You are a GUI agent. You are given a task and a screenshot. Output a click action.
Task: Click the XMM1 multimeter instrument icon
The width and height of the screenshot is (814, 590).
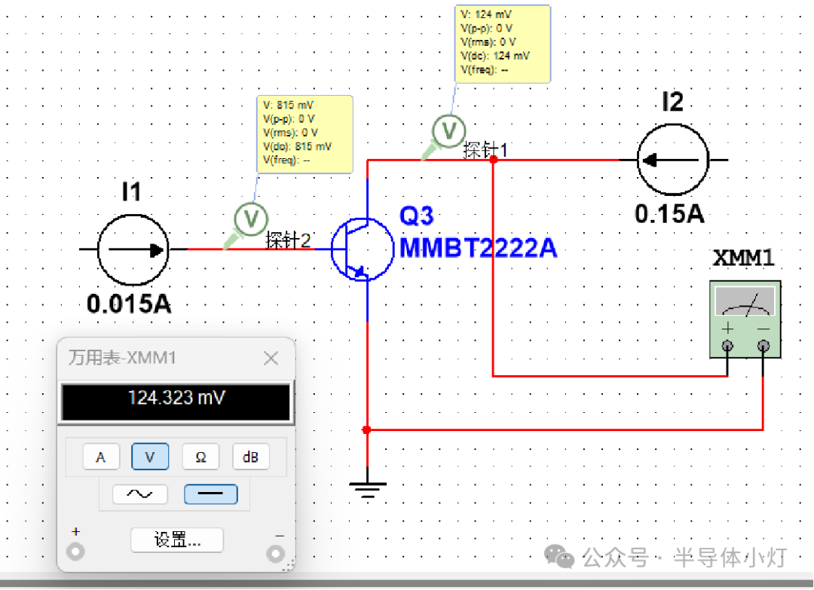(x=745, y=319)
